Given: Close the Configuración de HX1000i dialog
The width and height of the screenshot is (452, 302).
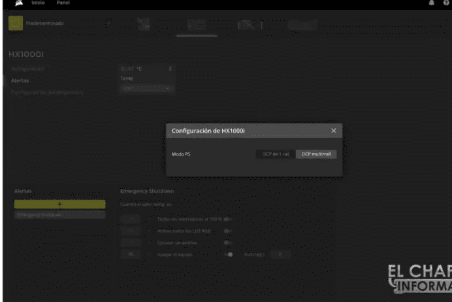Looking at the screenshot, I should click(x=334, y=131).
